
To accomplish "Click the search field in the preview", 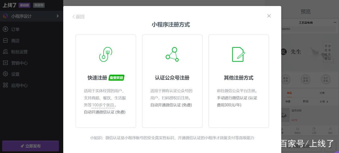I will [x=308, y=29].
